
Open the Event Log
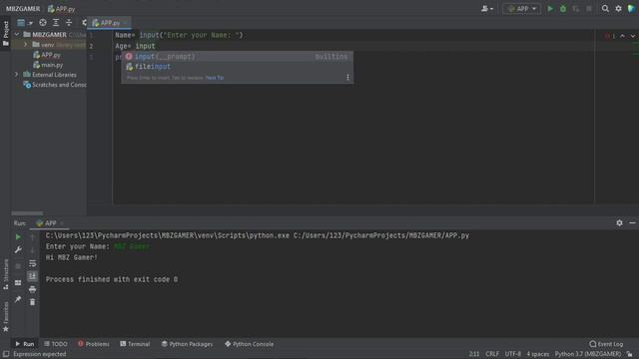coord(606,344)
